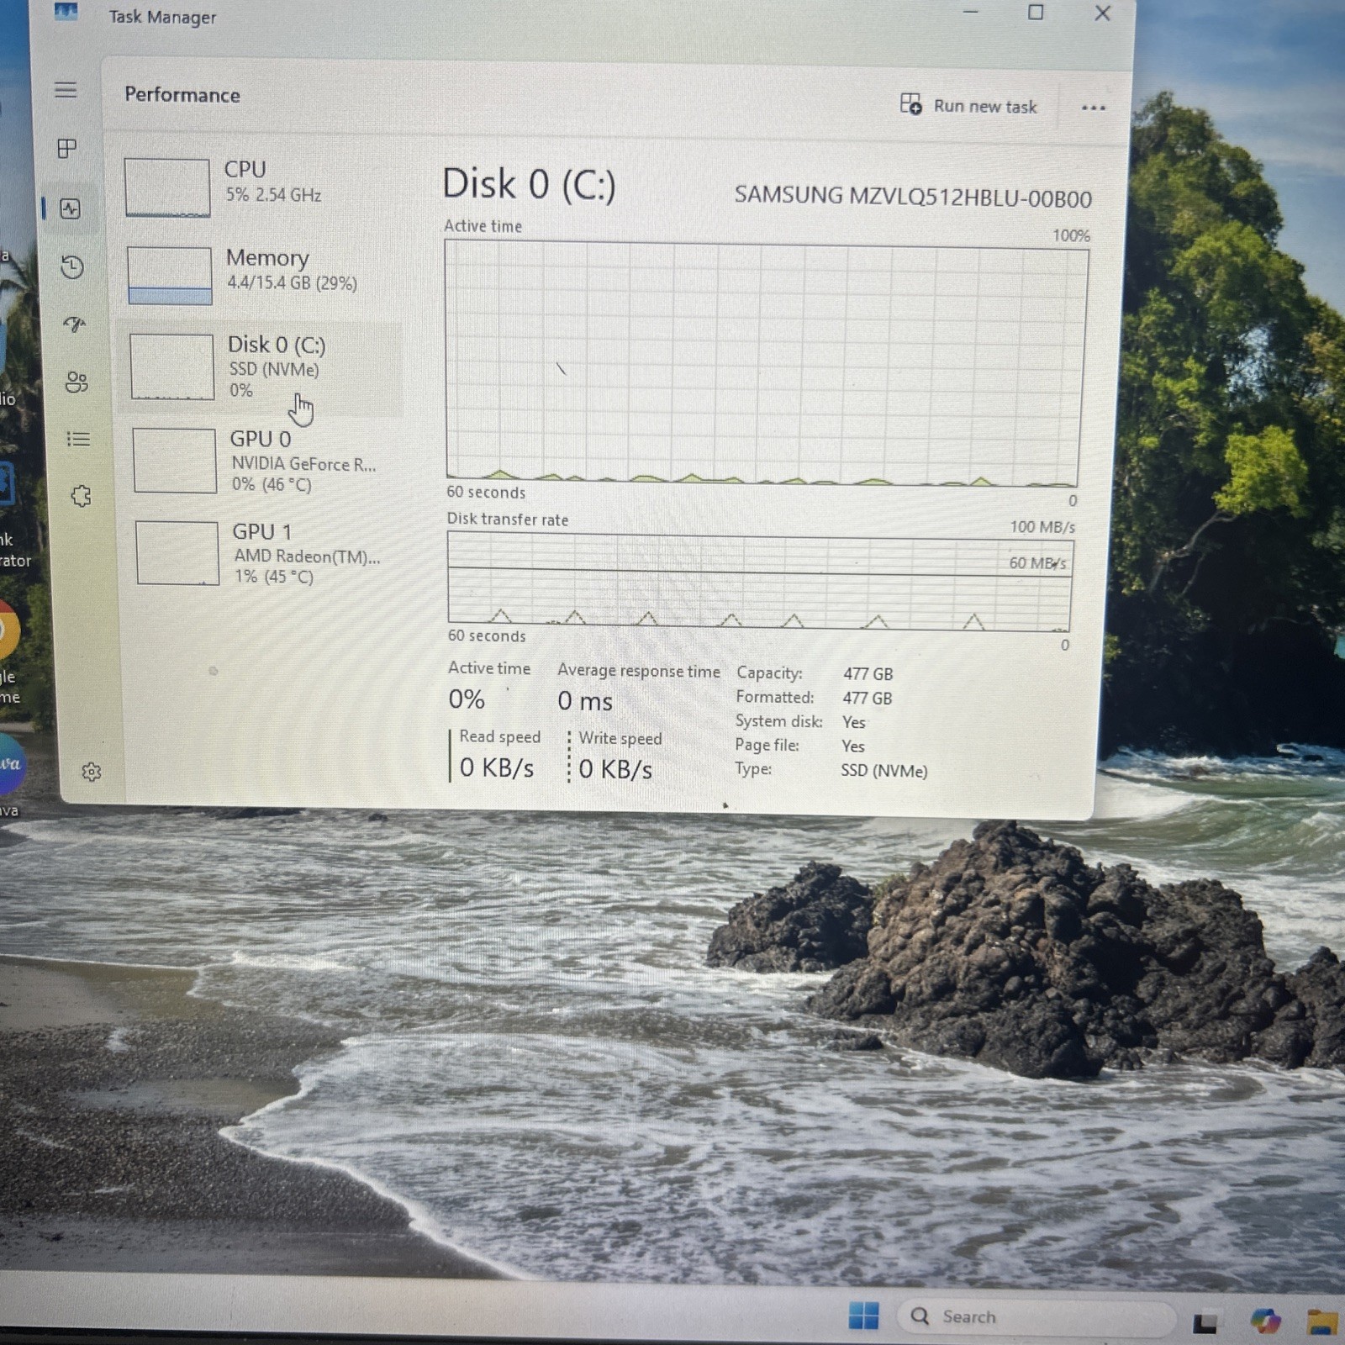
Task: Open the Windows Start menu
Action: 863,1316
